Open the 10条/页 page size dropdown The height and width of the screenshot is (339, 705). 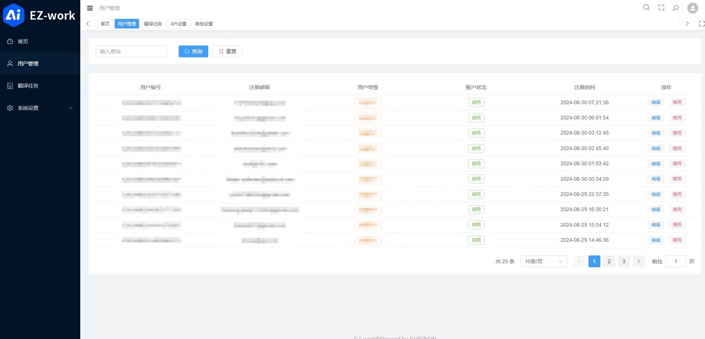pos(543,261)
